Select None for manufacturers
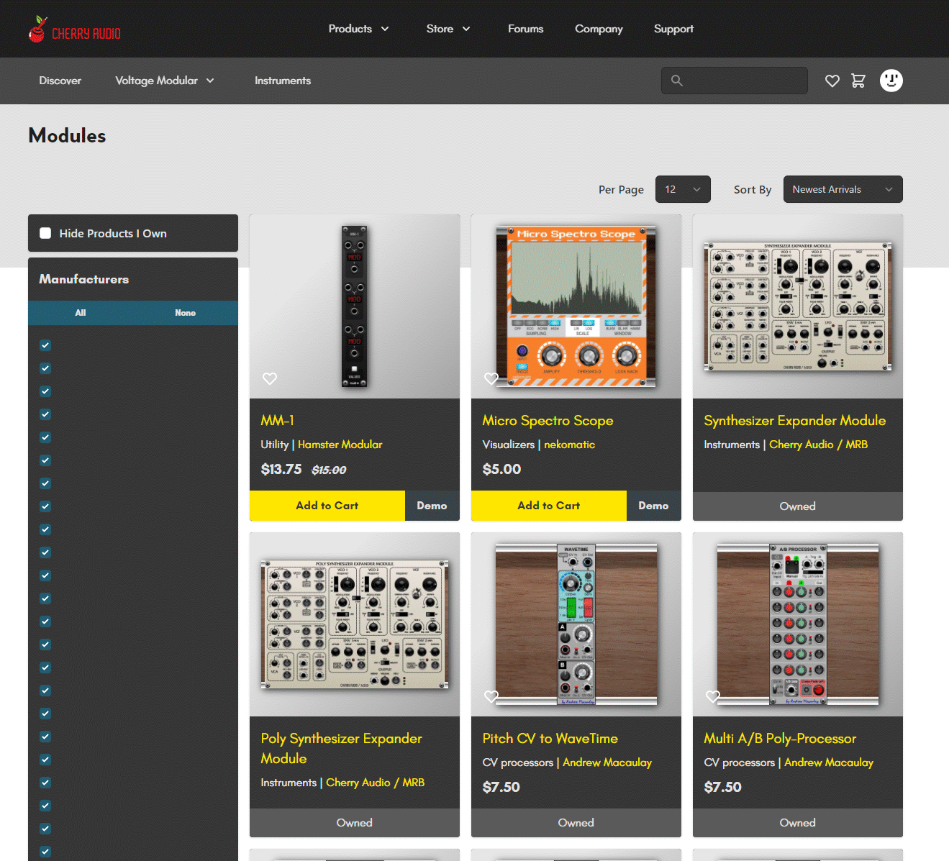This screenshot has height=861, width=949. point(185,313)
